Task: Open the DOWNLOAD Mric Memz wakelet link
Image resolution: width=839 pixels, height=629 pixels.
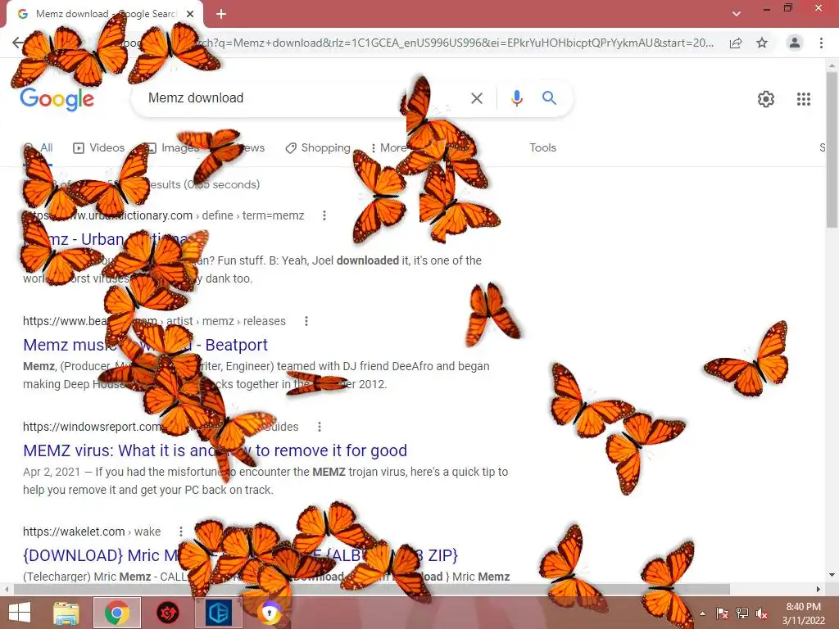Action: point(240,555)
